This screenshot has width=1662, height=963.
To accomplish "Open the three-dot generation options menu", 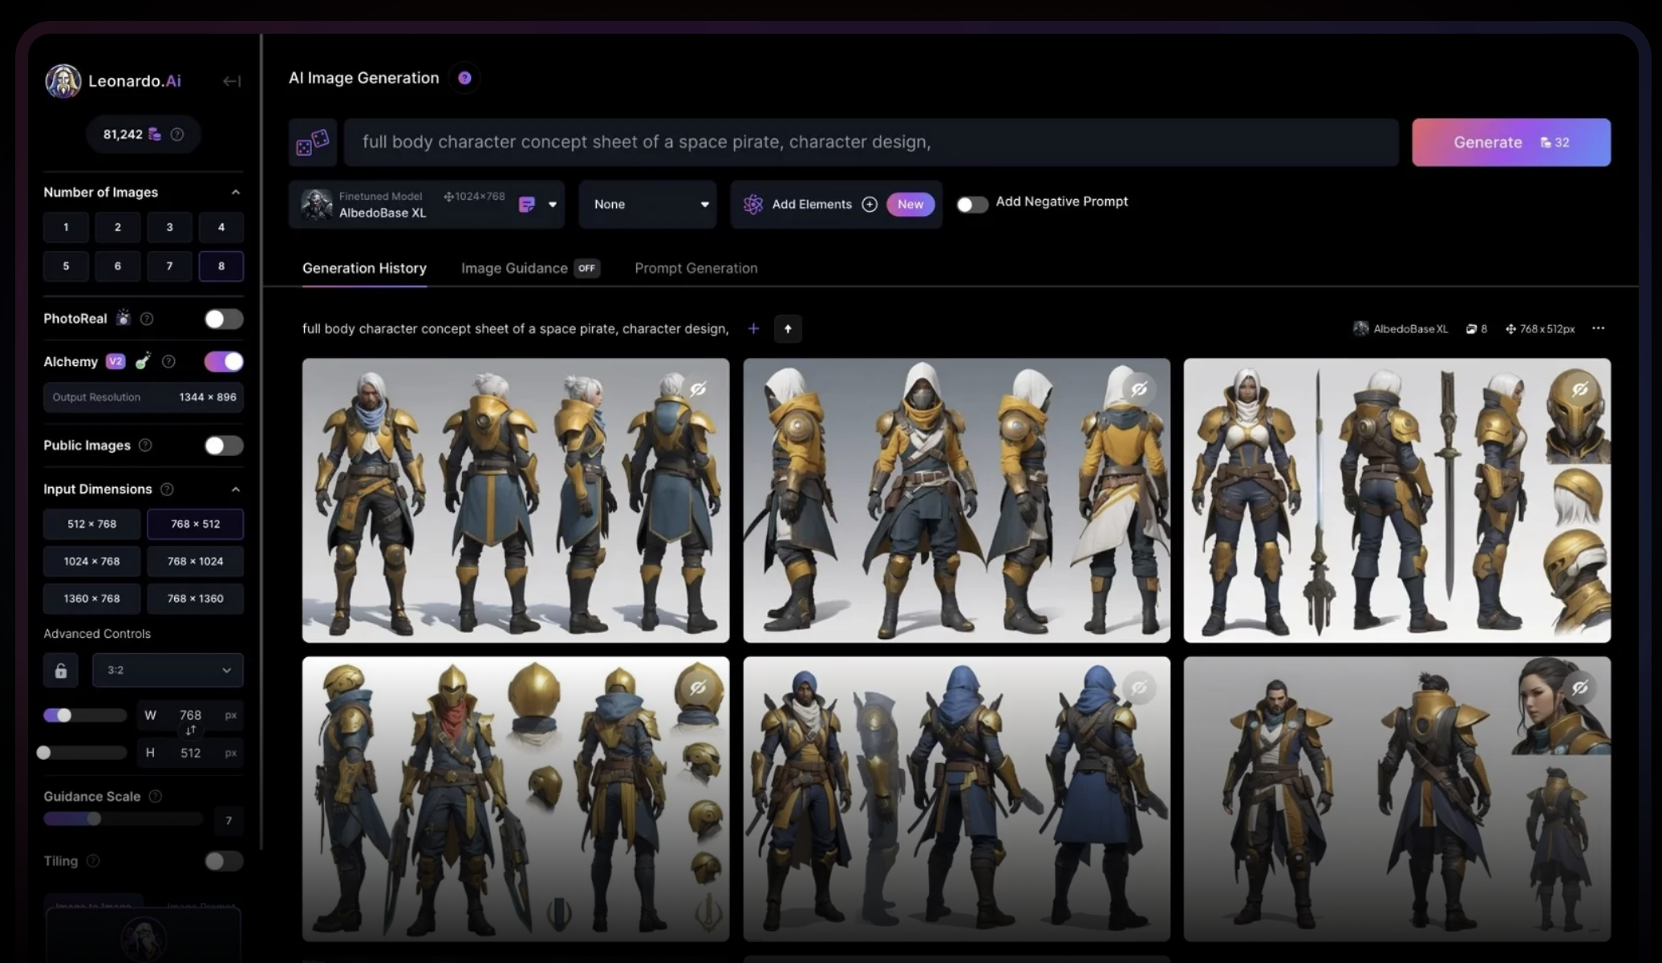I will click(1598, 328).
